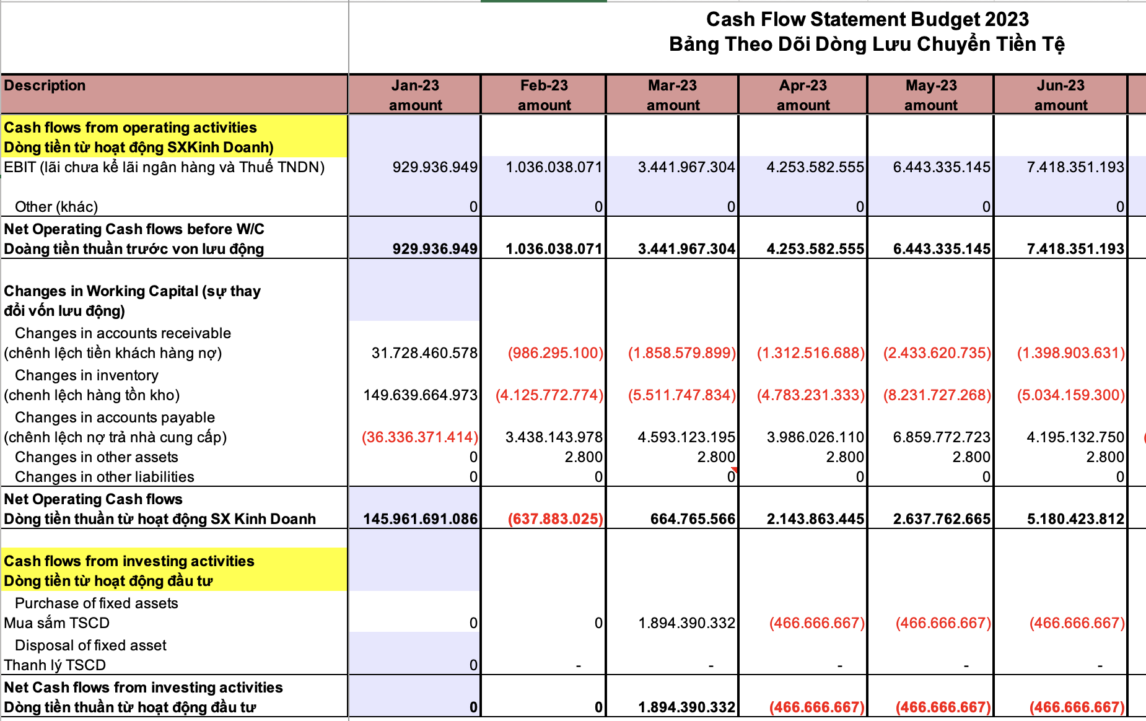Screen dimensions: 1146x721
Task: Select inventory value (8.231.727.268)
Action: (x=937, y=395)
